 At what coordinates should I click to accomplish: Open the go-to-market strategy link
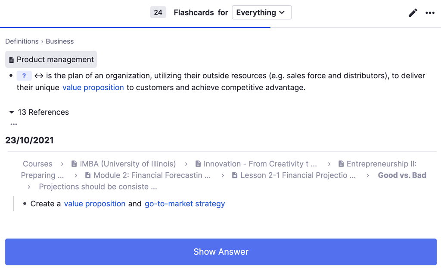click(x=185, y=204)
